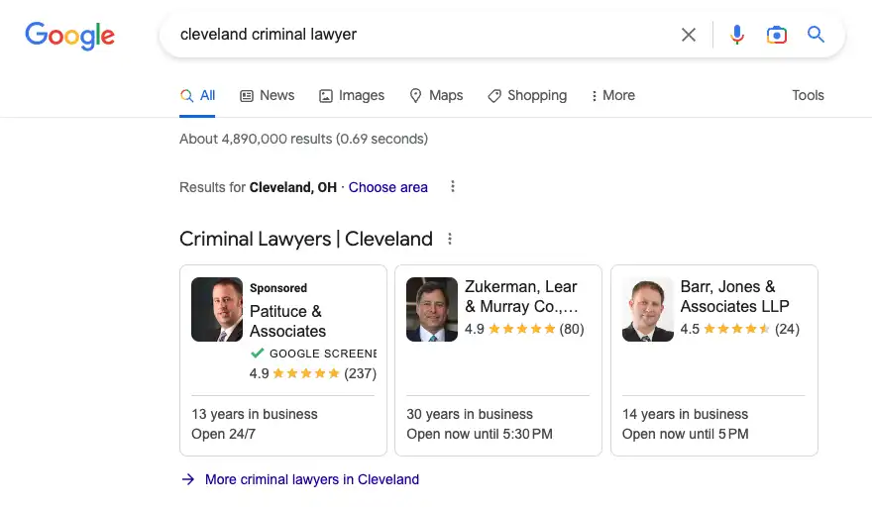
Task: Focus the search input field
Action: coord(416,35)
